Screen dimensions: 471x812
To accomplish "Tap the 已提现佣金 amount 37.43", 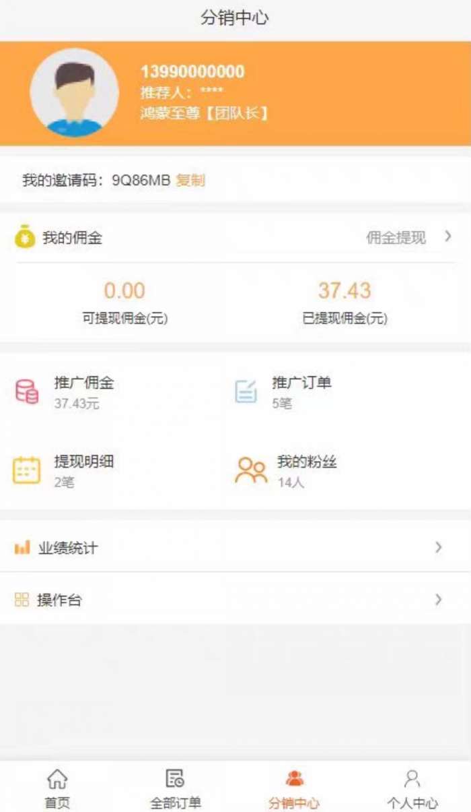I will pos(345,290).
